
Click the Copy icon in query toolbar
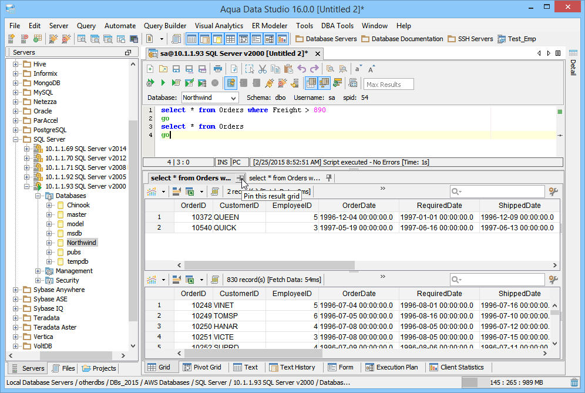(x=275, y=69)
